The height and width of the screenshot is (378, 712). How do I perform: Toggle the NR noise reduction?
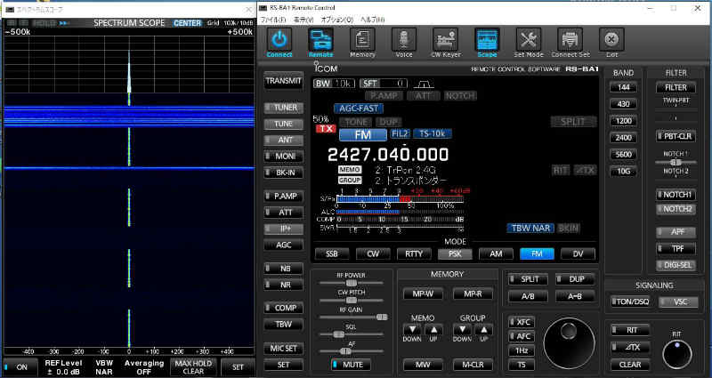[283, 285]
